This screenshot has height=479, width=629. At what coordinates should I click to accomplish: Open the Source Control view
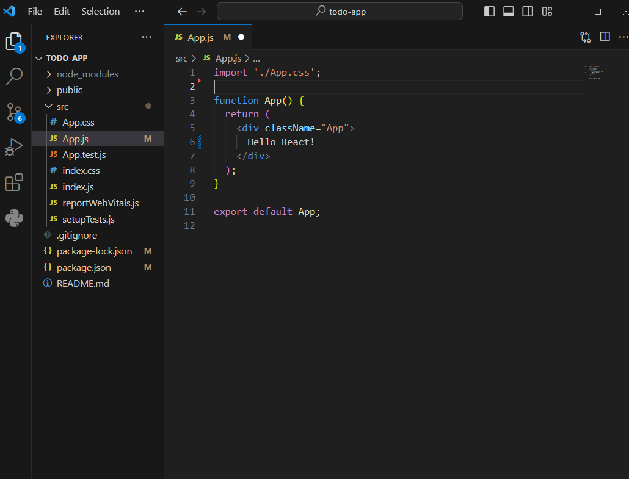click(14, 112)
